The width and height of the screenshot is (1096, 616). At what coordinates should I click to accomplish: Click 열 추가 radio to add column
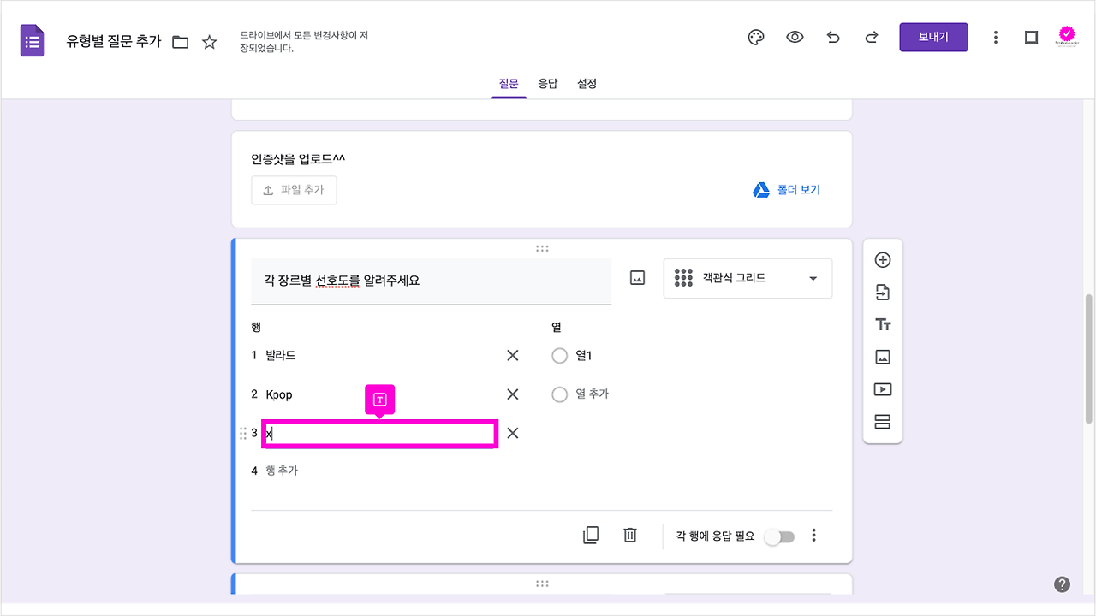(559, 394)
